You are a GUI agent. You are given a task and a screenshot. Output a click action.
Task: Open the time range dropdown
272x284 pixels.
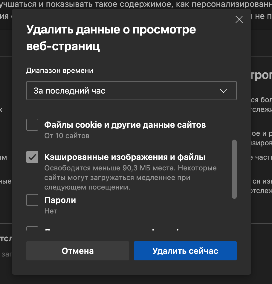click(131, 91)
